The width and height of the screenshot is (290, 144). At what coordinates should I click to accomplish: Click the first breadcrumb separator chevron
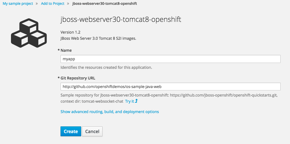(x=37, y=4)
